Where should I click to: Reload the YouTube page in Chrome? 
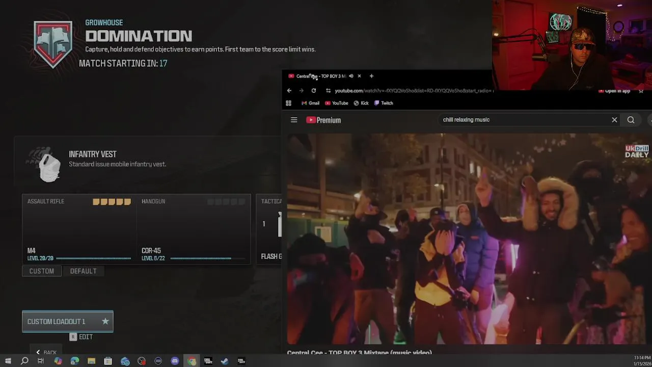pyautogui.click(x=314, y=91)
